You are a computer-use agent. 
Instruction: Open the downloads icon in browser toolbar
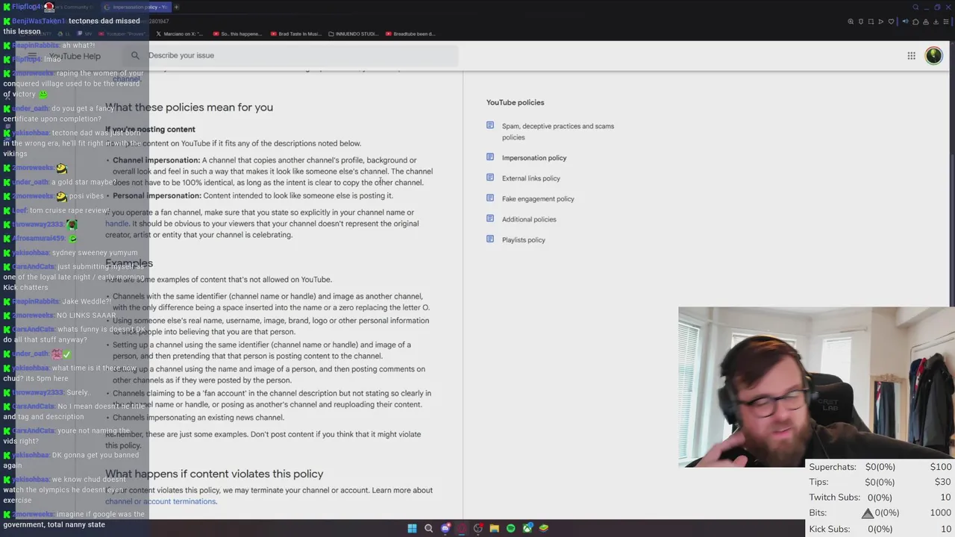tap(936, 22)
